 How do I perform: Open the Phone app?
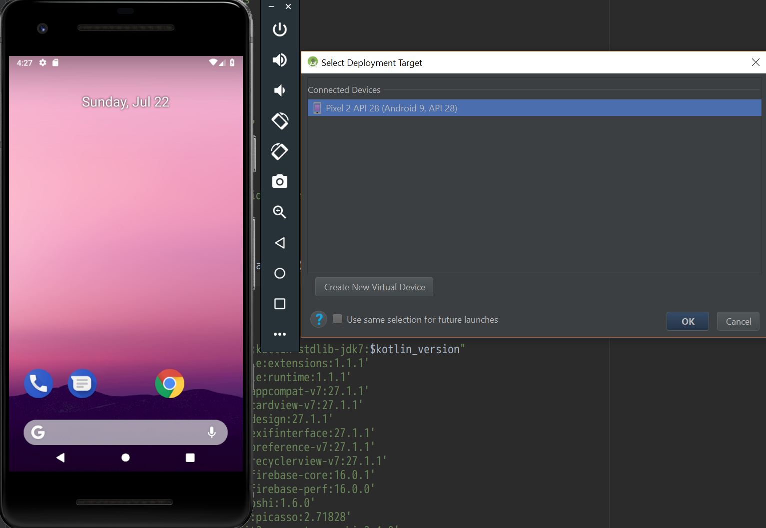38,384
